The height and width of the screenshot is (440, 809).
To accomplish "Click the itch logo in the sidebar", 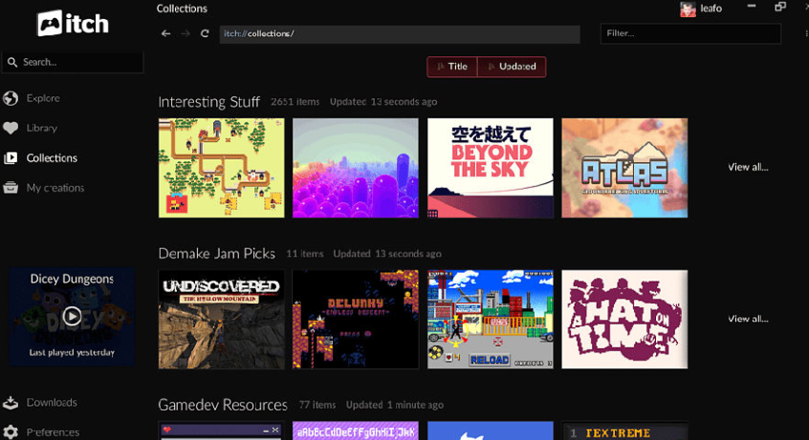I will pos(73,24).
